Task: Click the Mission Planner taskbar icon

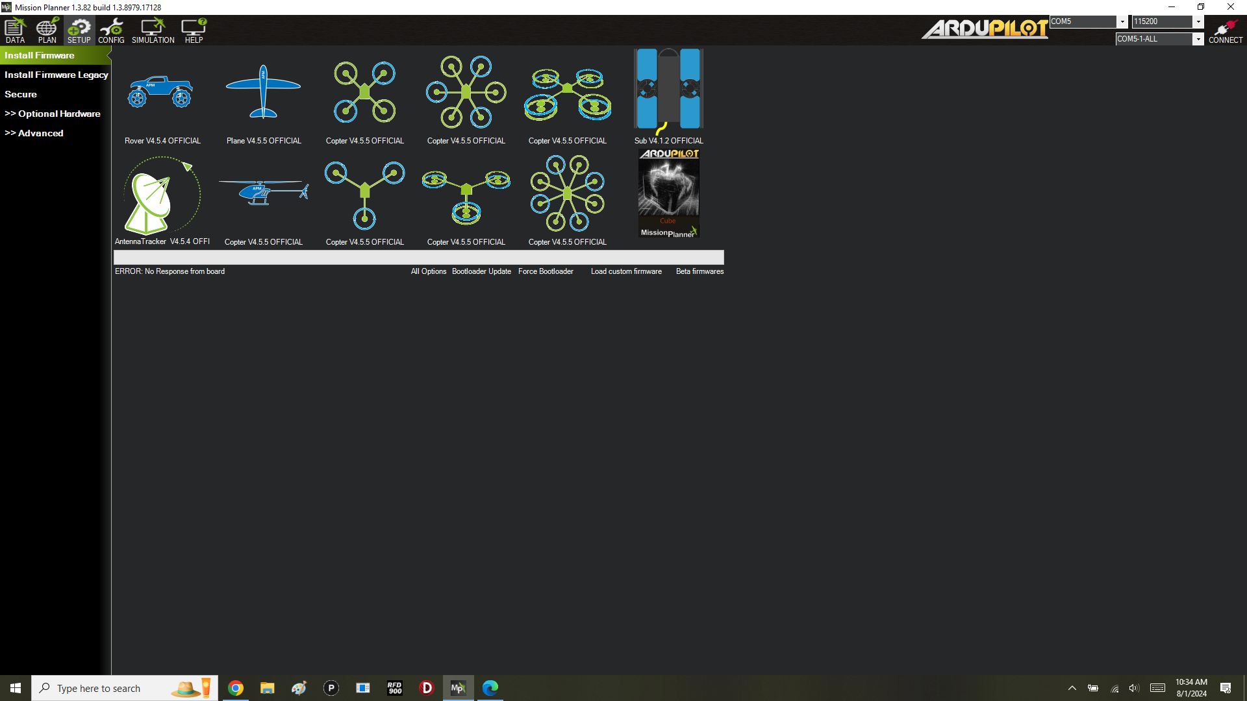Action: click(459, 688)
